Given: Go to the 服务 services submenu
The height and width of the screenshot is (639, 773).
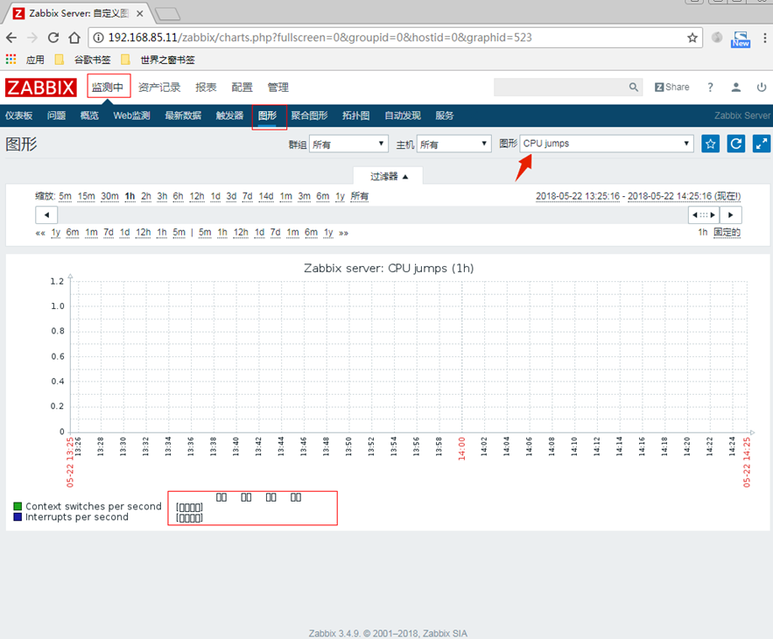Looking at the screenshot, I should tap(444, 116).
